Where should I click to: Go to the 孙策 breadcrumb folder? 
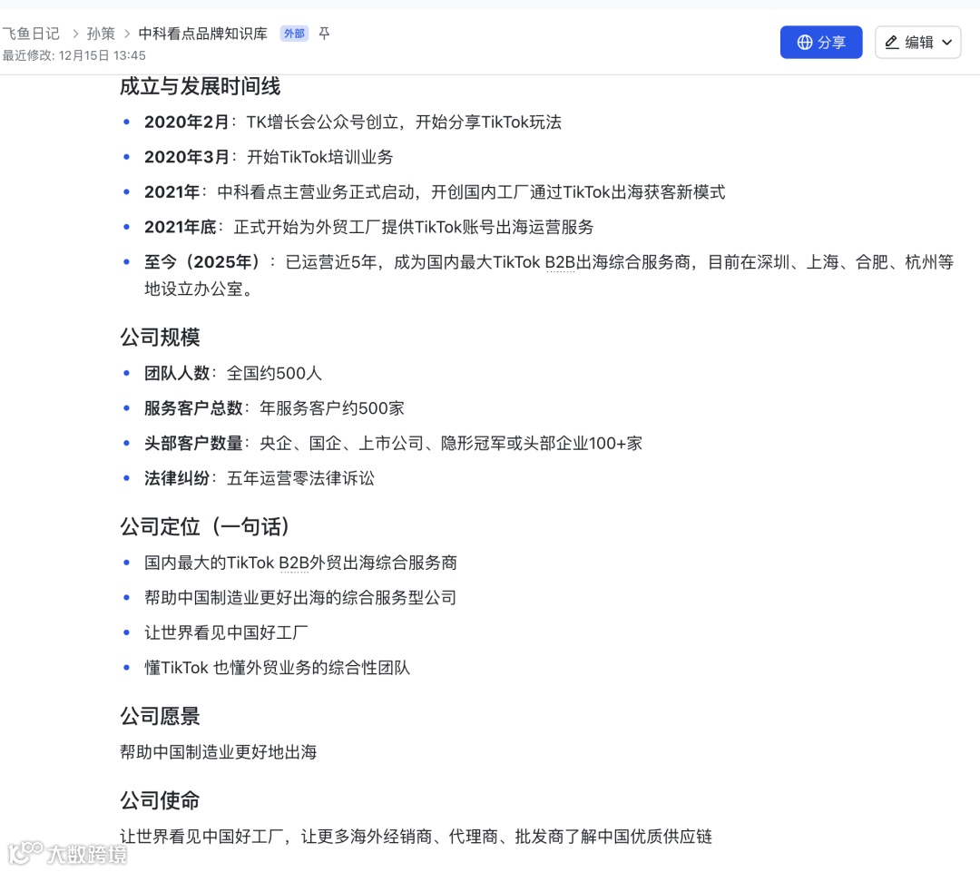coord(101,34)
